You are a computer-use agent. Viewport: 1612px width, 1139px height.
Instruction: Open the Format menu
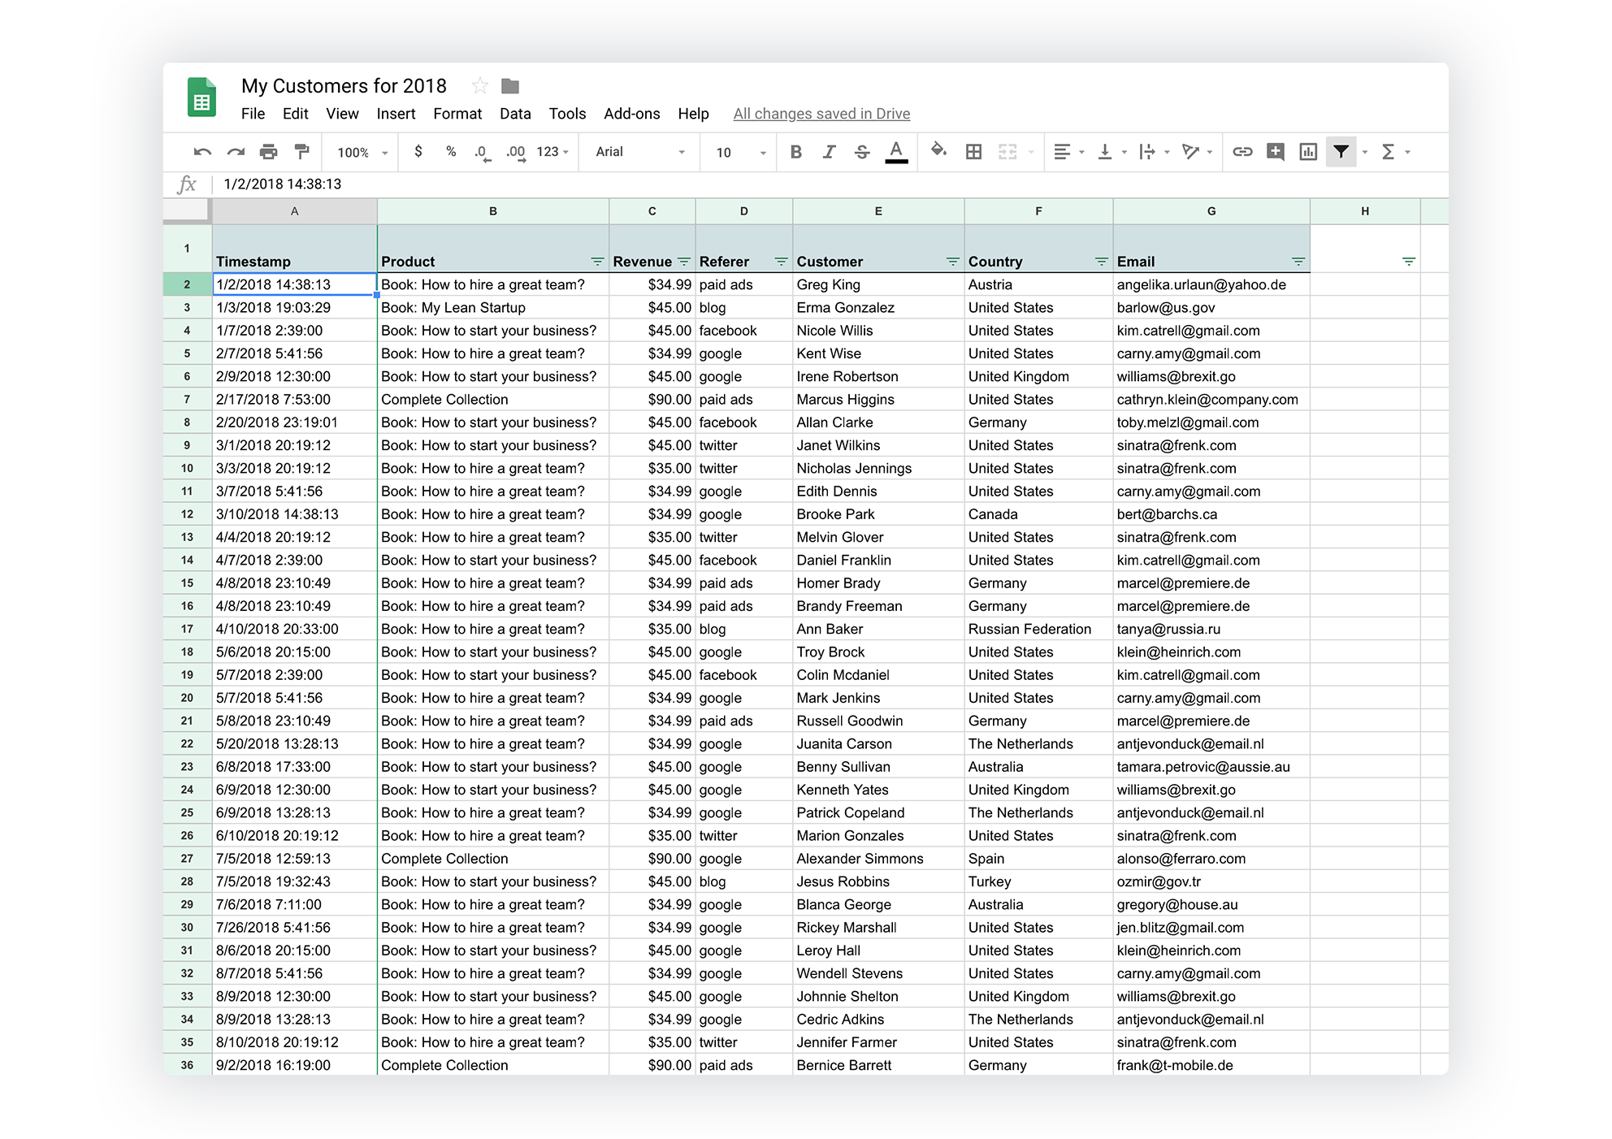click(x=457, y=114)
